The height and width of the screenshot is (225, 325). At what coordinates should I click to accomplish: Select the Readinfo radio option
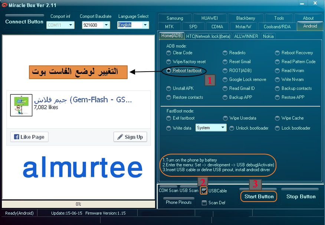(x=225, y=53)
